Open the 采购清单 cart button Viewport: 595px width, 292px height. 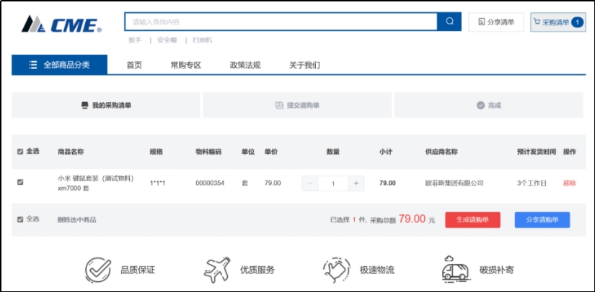[557, 22]
